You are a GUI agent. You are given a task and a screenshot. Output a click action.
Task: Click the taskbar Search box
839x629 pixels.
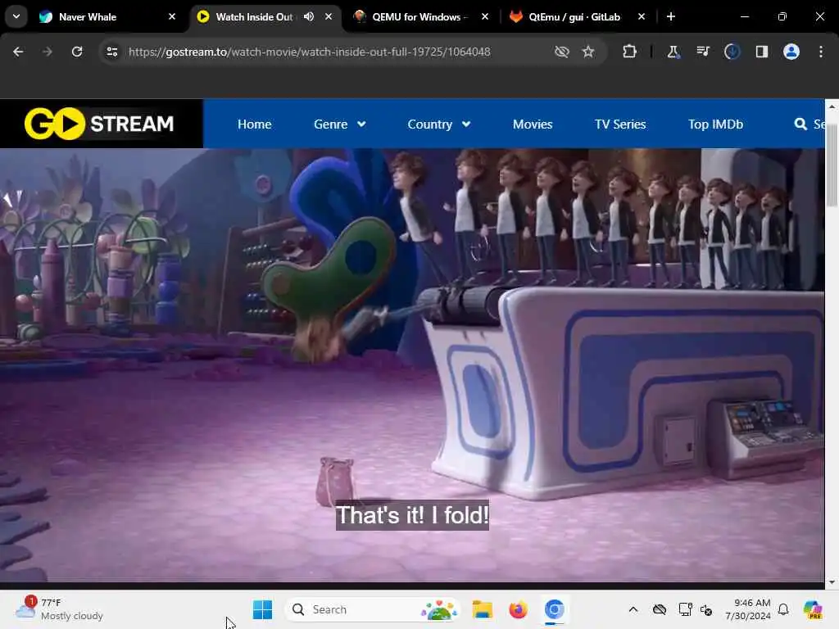click(373, 609)
